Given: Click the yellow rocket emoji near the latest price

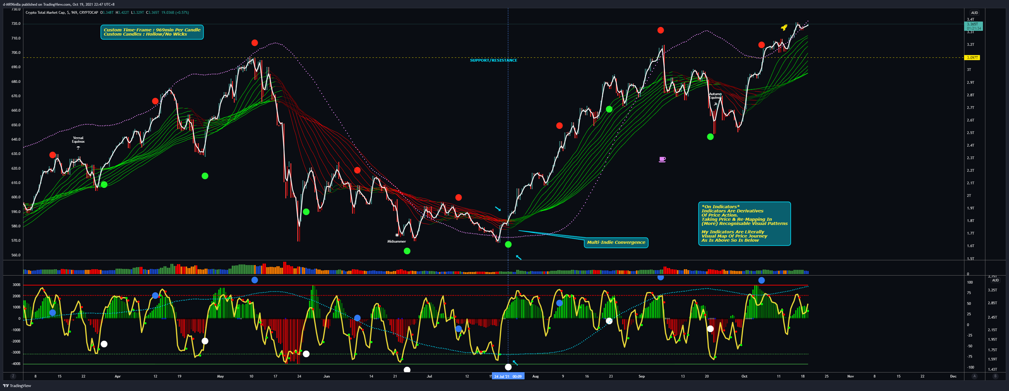Looking at the screenshot, I should coord(784,28).
